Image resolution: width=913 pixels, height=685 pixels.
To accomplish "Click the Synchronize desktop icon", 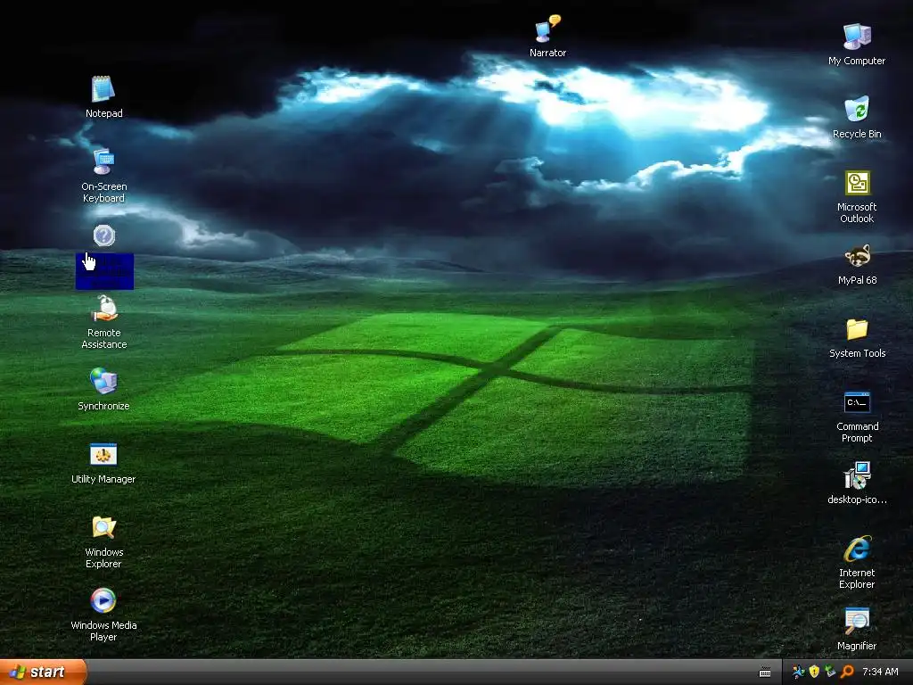I will [103, 389].
